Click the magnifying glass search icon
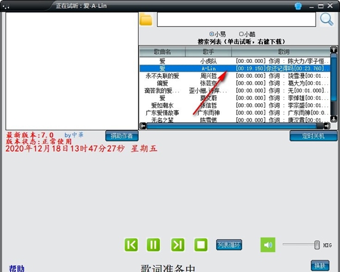340x272 pixels. coord(327,19)
